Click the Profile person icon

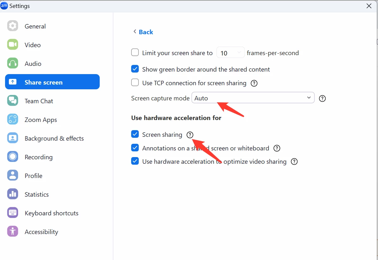click(x=13, y=175)
